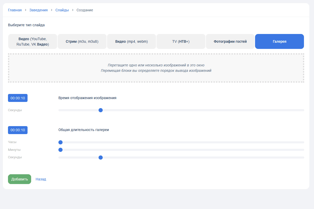Image resolution: width=314 pixels, height=209 pixels.
Task: Select the Видео (YouTube, RuTube, VK) slide type
Action: tap(33, 41)
